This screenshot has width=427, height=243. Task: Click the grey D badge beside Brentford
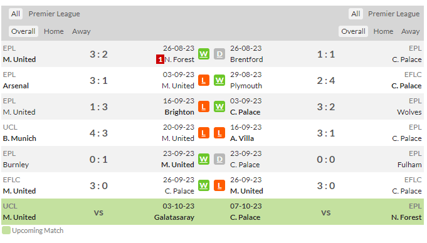tap(219, 54)
